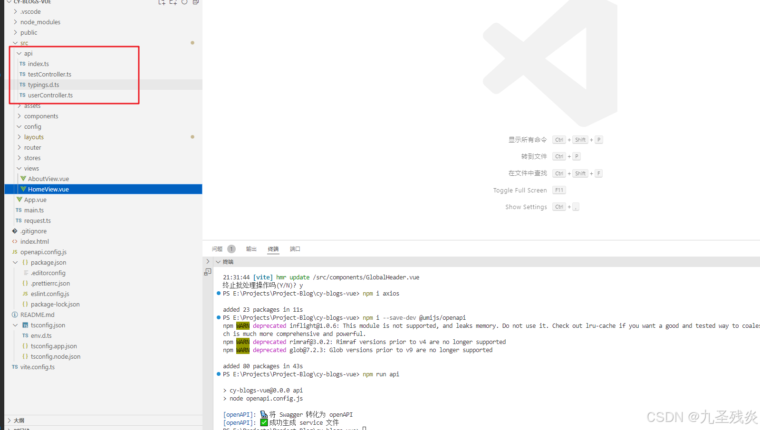Image resolution: width=760 pixels, height=430 pixels.
Task: Click the HTML icon of index.html
Action: (x=15, y=241)
